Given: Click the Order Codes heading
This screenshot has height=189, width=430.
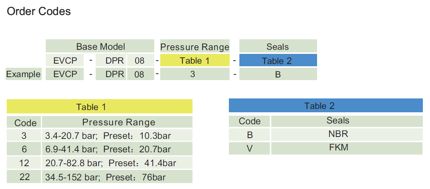Looking at the screenshot, I should point(39,12).
